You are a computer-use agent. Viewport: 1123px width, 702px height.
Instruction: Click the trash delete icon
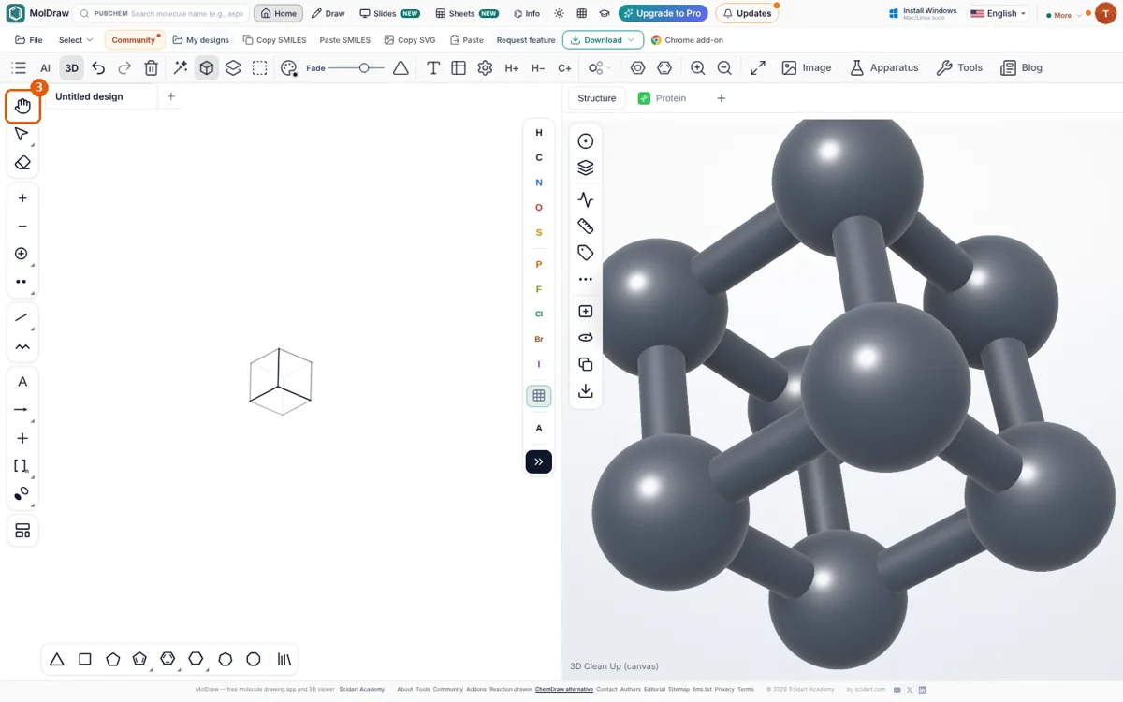pos(152,67)
